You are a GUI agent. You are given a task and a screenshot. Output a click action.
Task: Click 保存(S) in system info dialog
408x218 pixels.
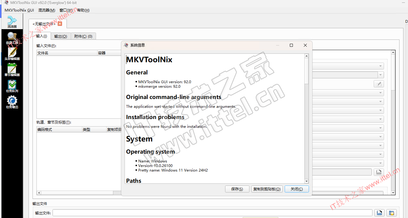(x=237, y=189)
